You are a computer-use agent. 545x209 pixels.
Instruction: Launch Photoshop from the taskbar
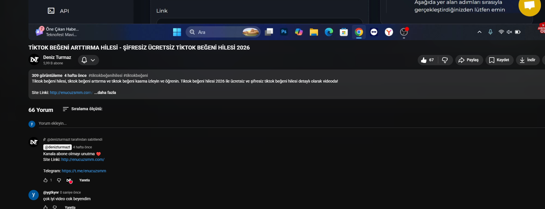pyautogui.click(x=284, y=32)
